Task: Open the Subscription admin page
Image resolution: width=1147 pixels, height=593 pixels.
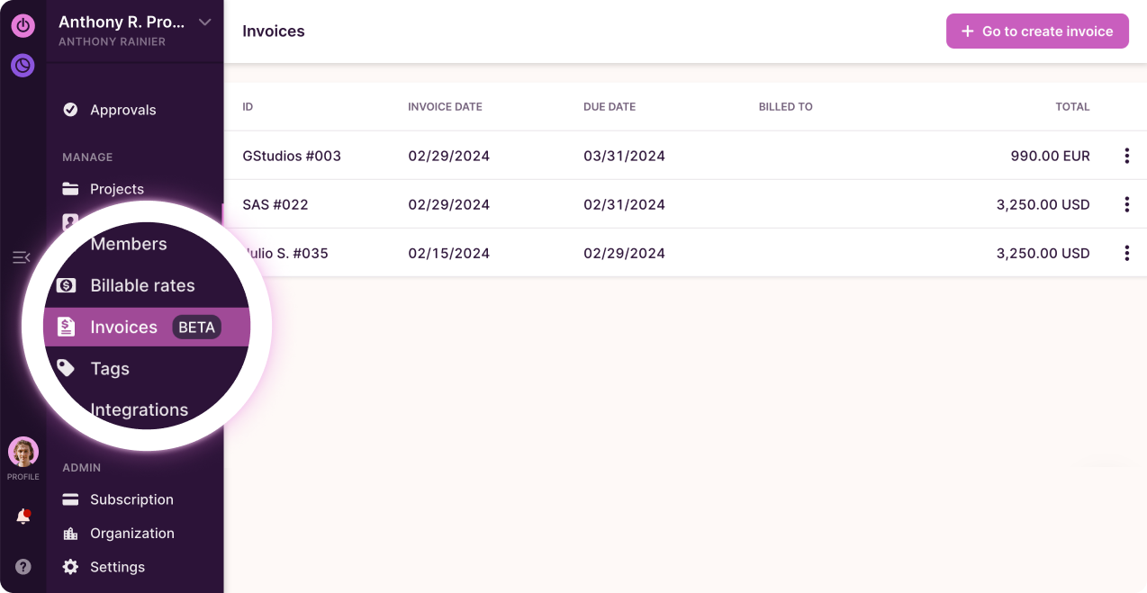Action: (131, 499)
